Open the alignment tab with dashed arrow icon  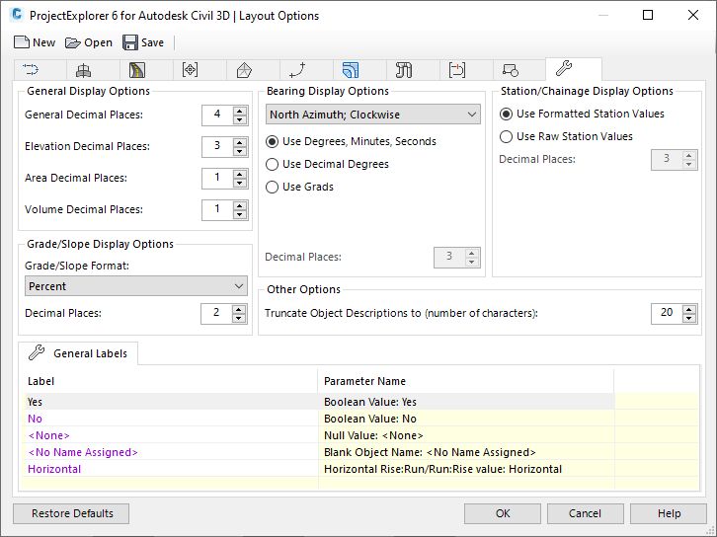31,70
